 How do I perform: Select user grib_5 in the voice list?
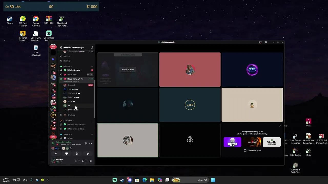click(78, 110)
